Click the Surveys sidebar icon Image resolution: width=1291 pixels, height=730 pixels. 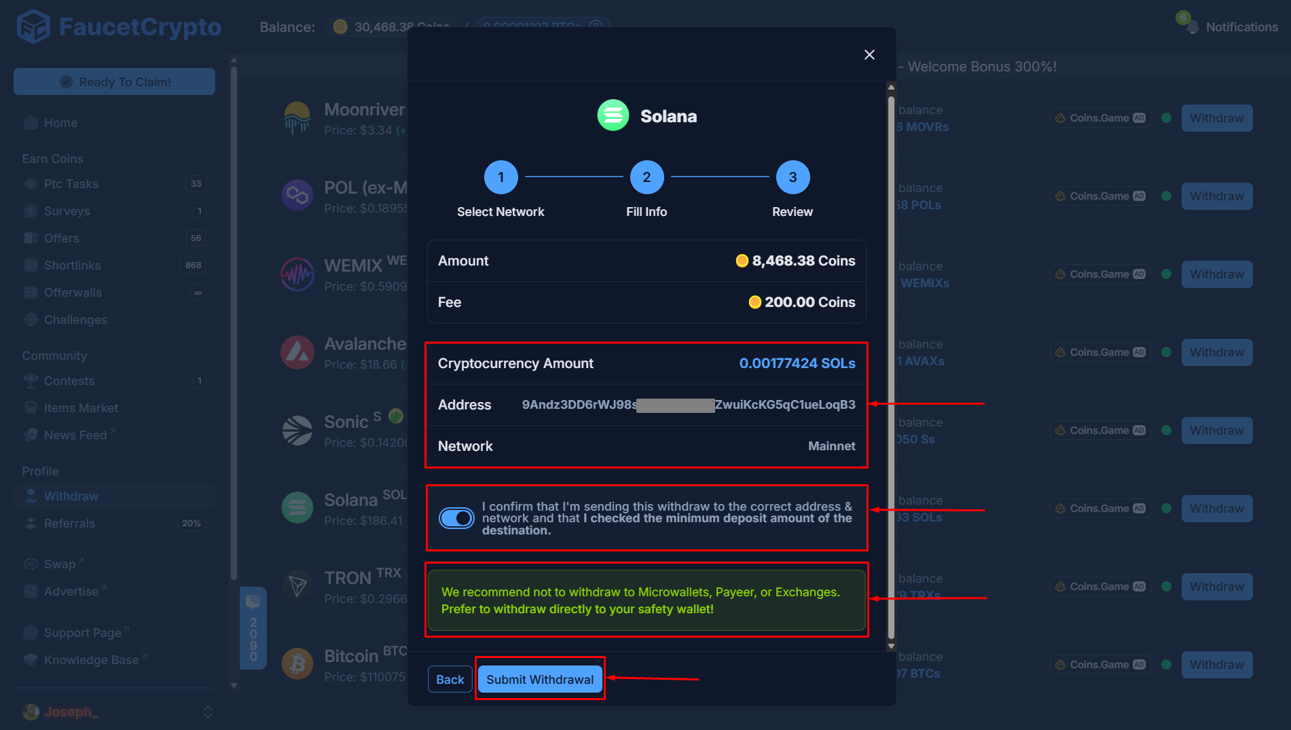coord(31,211)
